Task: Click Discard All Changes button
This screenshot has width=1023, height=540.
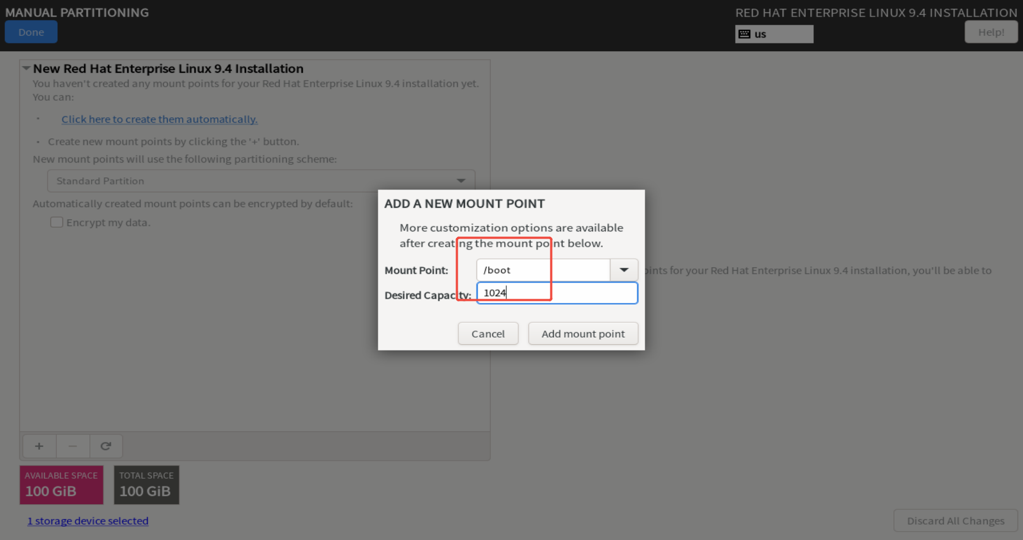Action: (x=955, y=521)
